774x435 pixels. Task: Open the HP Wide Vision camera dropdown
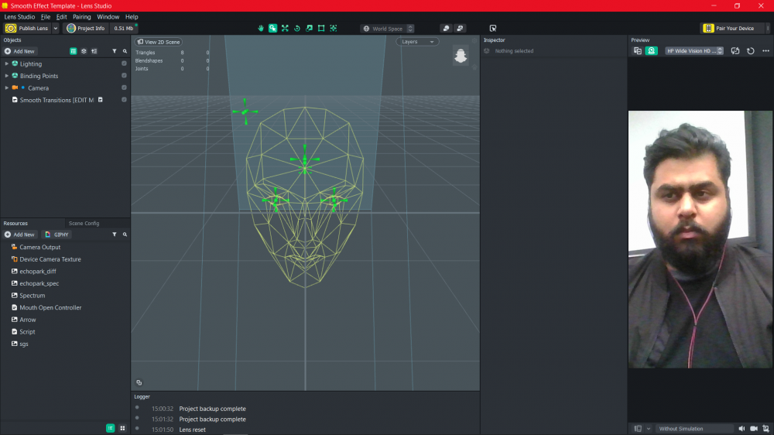694,51
